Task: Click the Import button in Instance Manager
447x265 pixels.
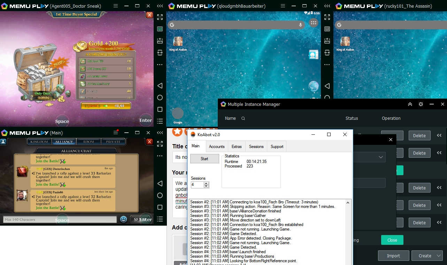Action: 393,256
